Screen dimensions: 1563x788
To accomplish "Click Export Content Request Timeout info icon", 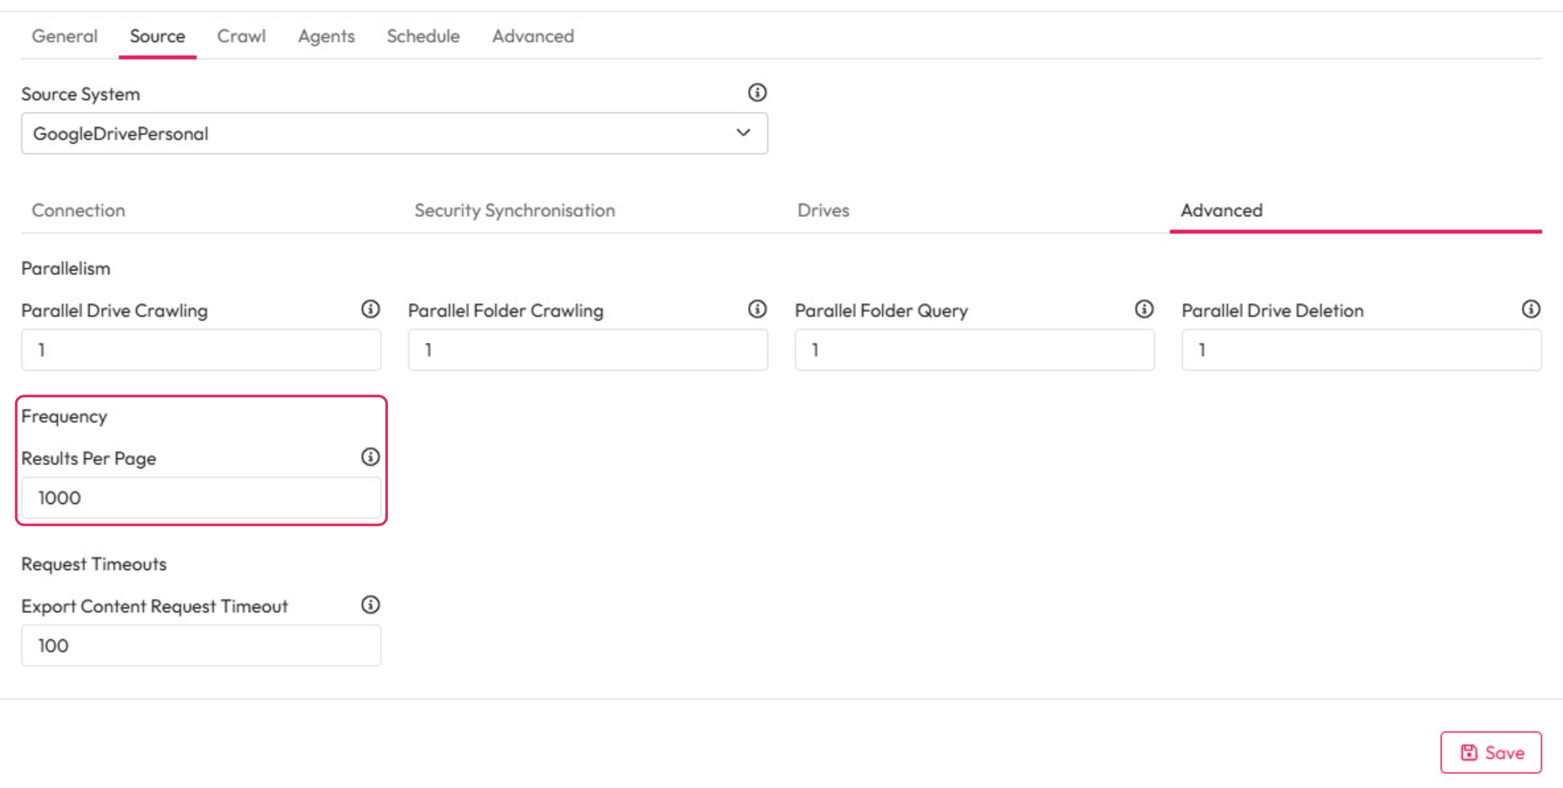I will click(x=370, y=605).
